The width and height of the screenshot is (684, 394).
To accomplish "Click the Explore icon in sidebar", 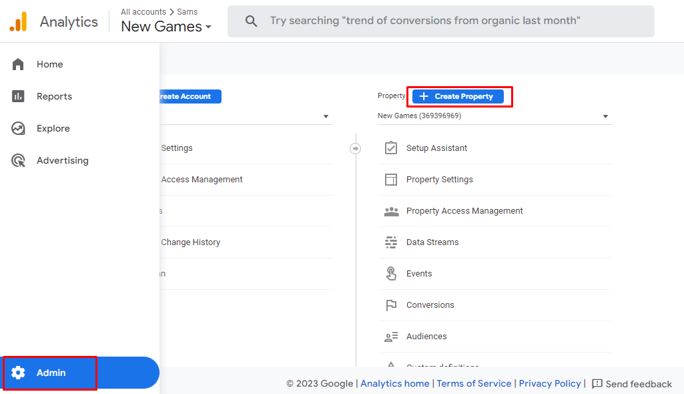I will coord(18,128).
